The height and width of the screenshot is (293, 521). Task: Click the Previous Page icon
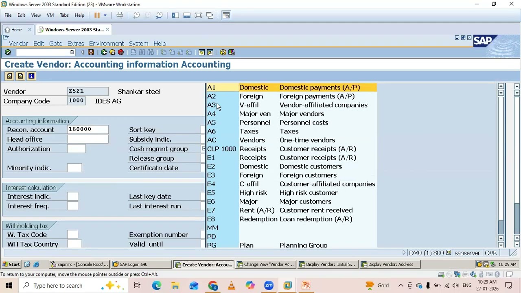[x=172, y=52]
